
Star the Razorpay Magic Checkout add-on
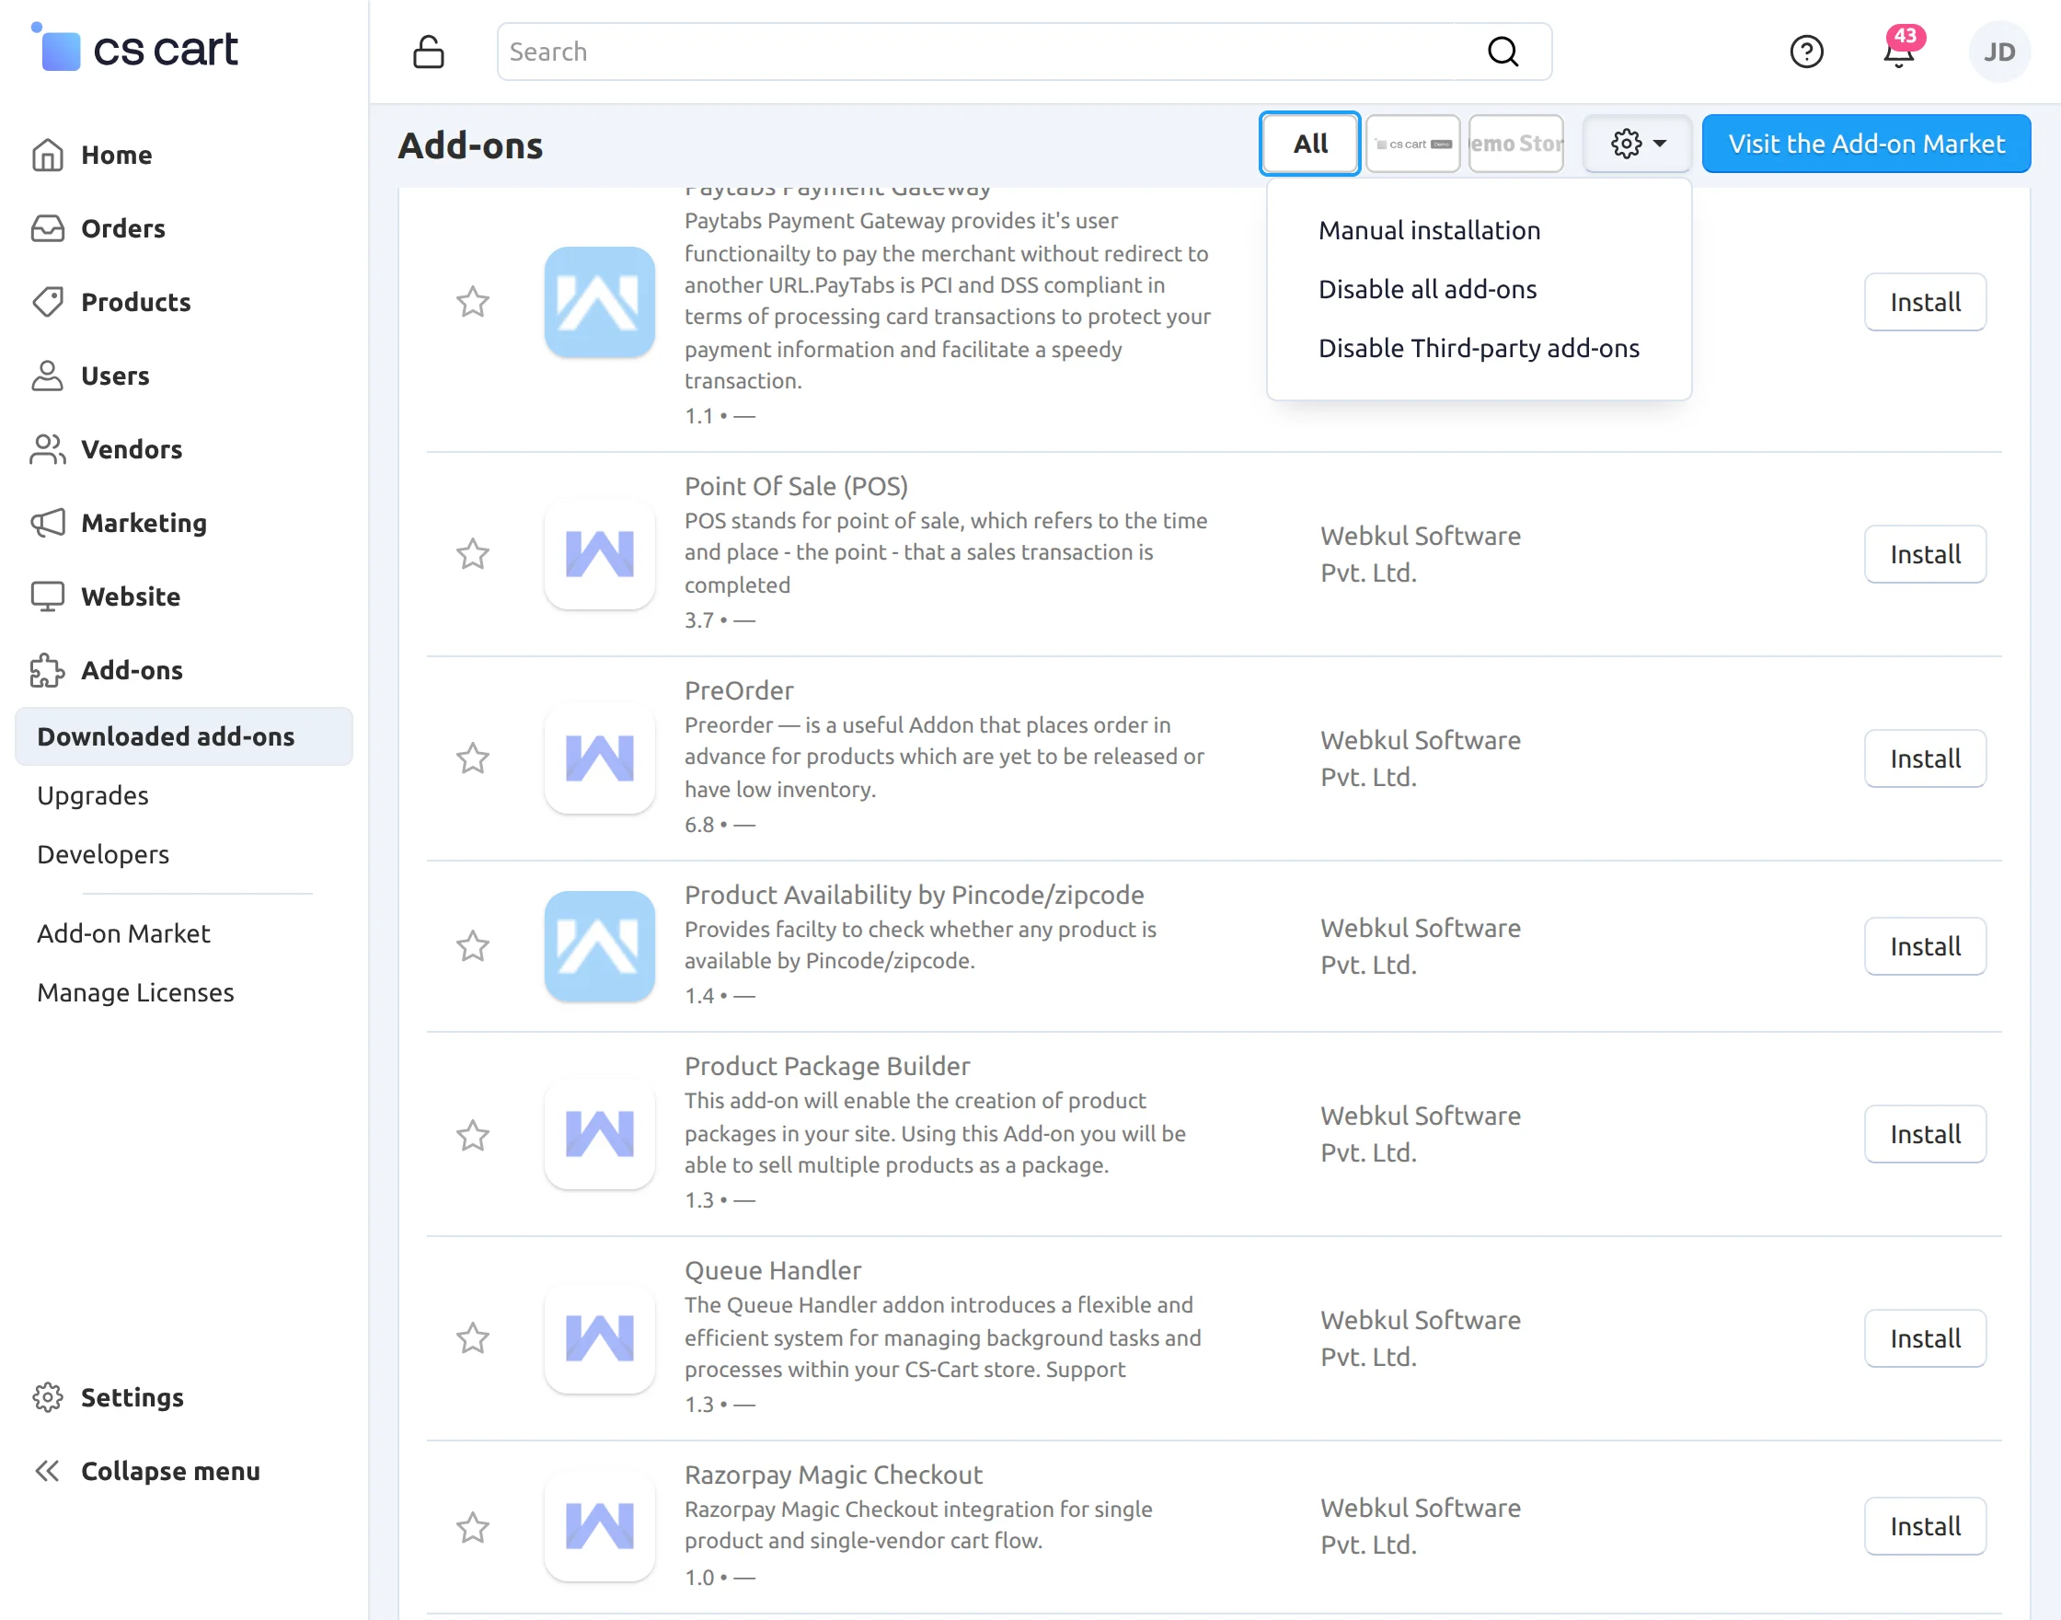coord(472,1527)
